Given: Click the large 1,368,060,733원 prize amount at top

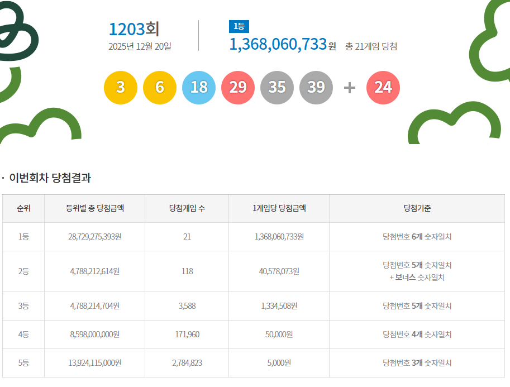Looking at the screenshot, I should pyautogui.click(x=282, y=45).
